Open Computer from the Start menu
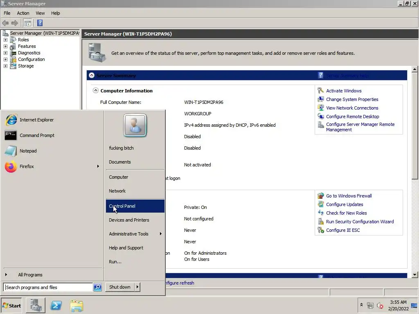 pyautogui.click(x=135, y=177)
